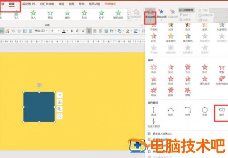Choose the 补色 (Complementary Color) emphasis effect
Screen dimensions: 228x158
[154, 38]
